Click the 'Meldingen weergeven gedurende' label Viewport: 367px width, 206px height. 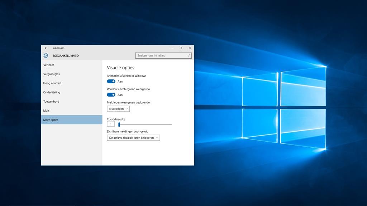click(128, 102)
